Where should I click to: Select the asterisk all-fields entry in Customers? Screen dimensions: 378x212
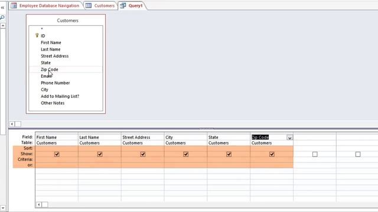[x=42, y=29]
